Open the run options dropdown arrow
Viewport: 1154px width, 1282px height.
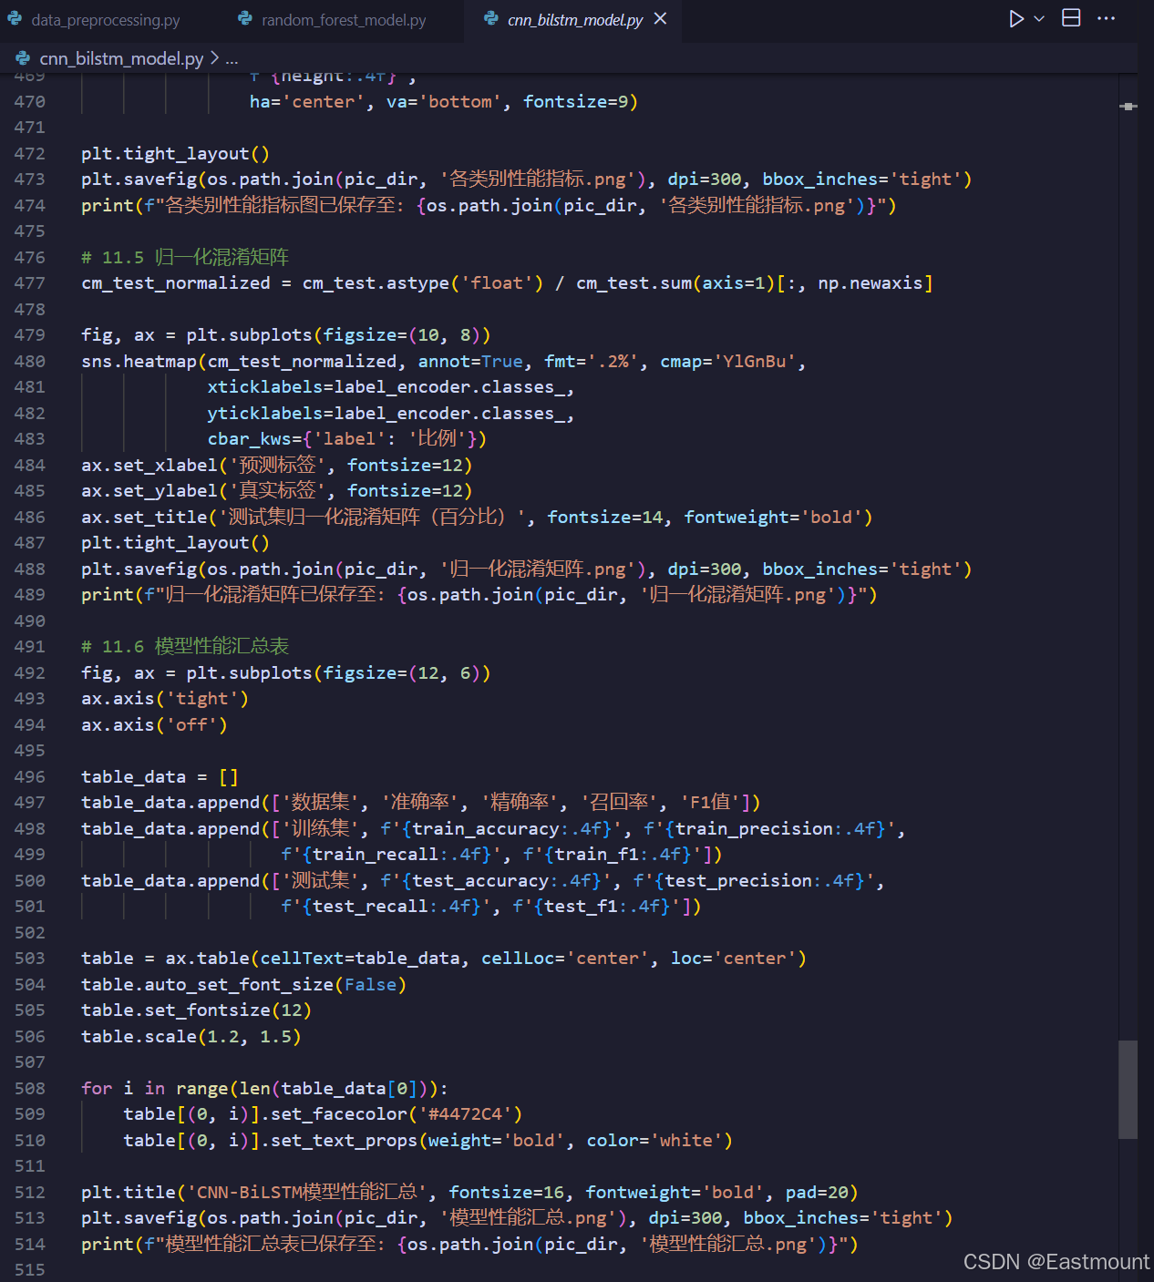[1039, 19]
